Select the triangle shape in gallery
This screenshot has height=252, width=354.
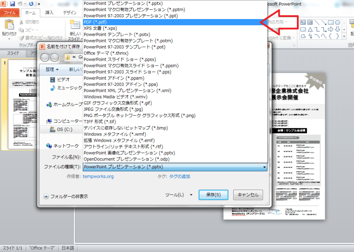click(310, 29)
